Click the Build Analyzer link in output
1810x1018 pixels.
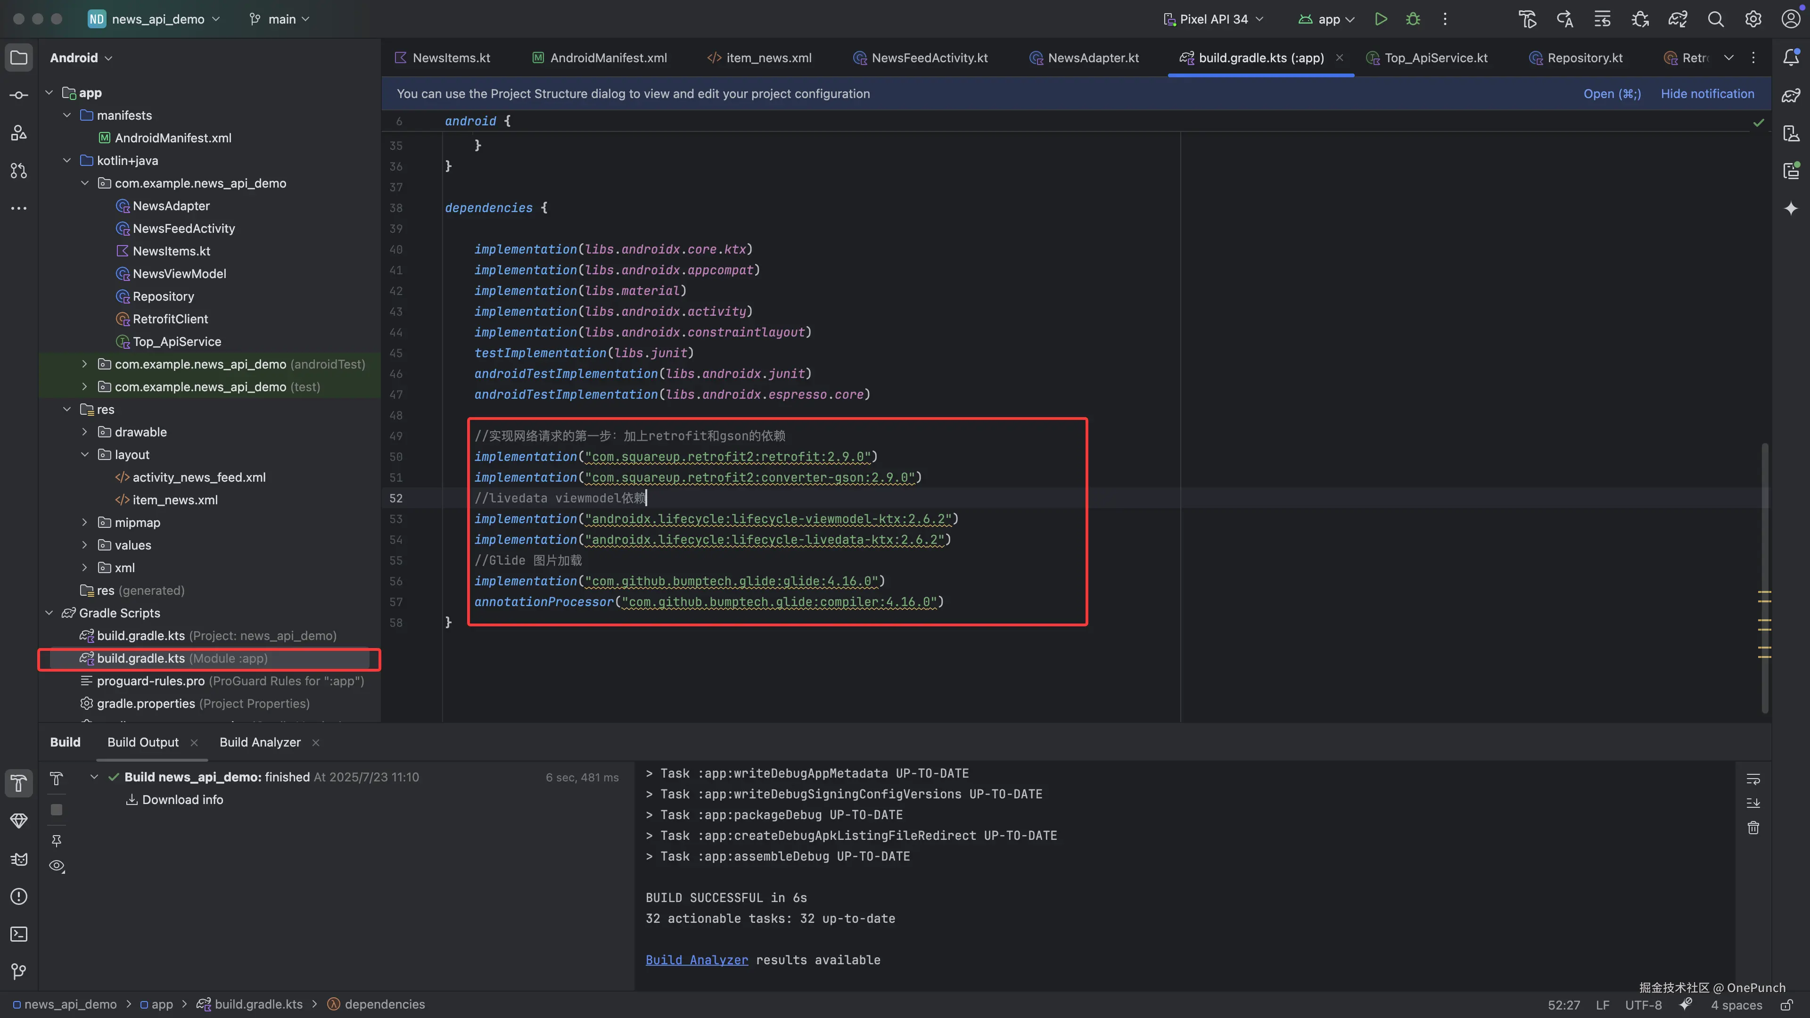pyautogui.click(x=696, y=960)
